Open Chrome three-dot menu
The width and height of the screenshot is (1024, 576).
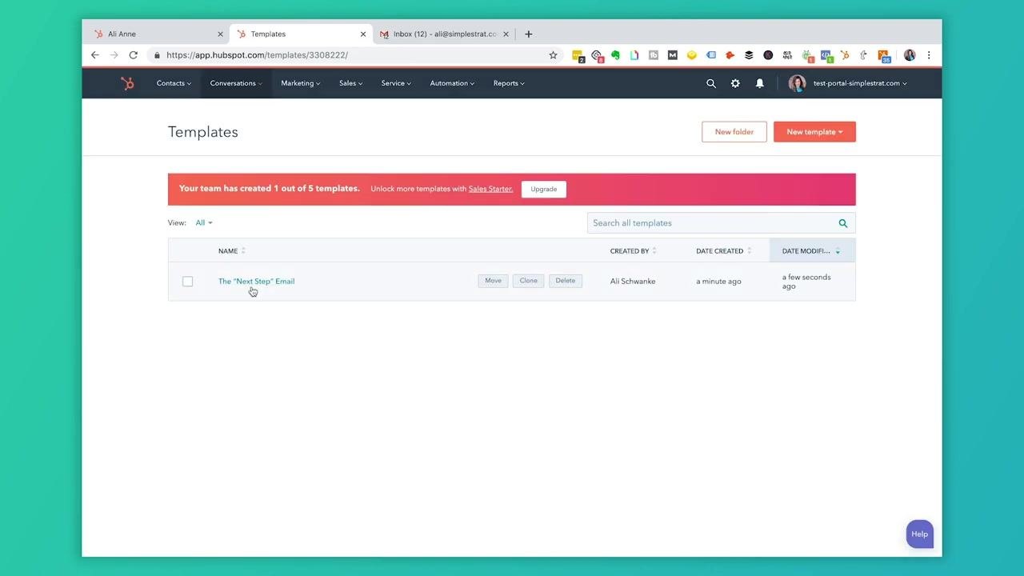click(x=929, y=55)
